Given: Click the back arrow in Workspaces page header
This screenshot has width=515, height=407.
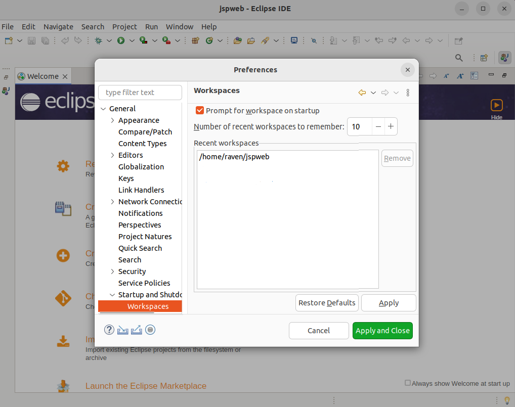Looking at the screenshot, I should click(362, 93).
